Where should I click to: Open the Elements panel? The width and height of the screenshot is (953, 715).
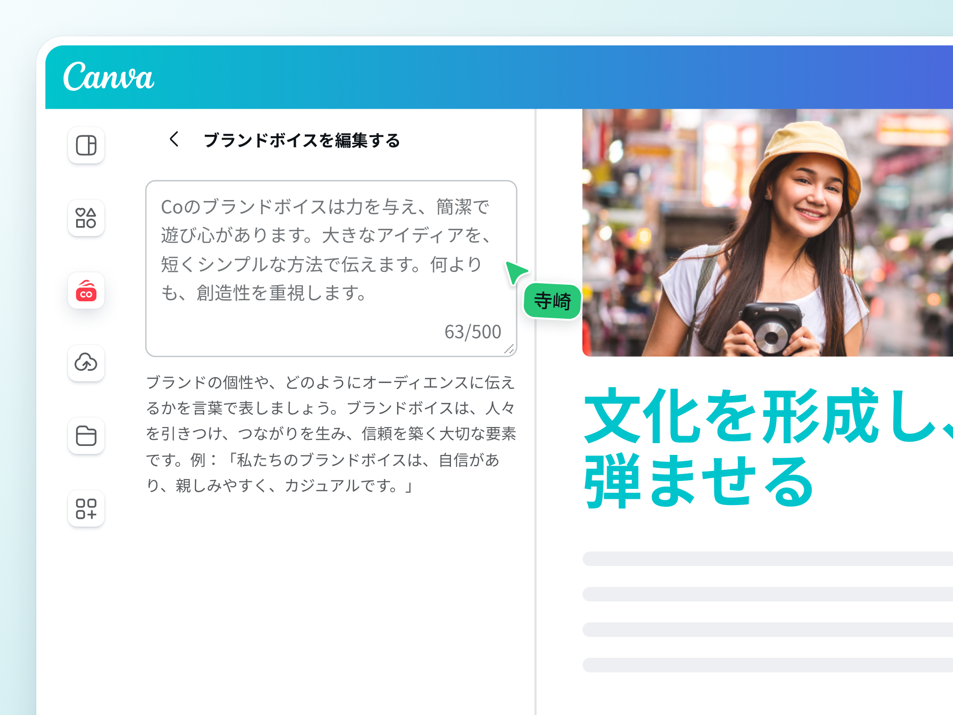[86, 218]
